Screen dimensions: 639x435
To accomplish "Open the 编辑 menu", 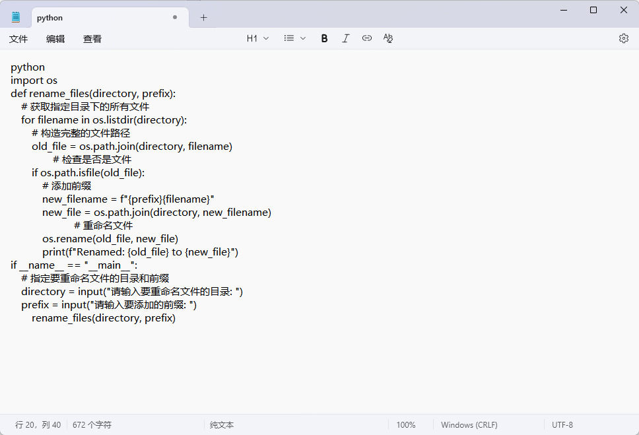I will 55,39.
